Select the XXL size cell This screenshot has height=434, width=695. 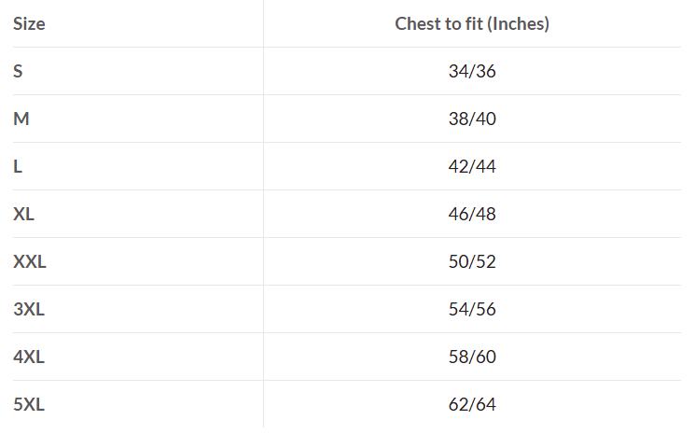click(30, 261)
